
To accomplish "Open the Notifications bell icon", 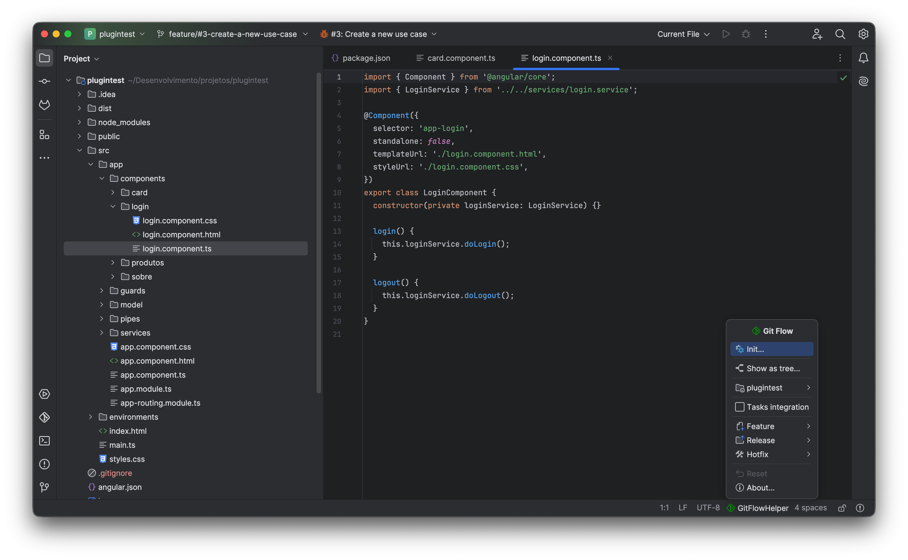I will [863, 58].
